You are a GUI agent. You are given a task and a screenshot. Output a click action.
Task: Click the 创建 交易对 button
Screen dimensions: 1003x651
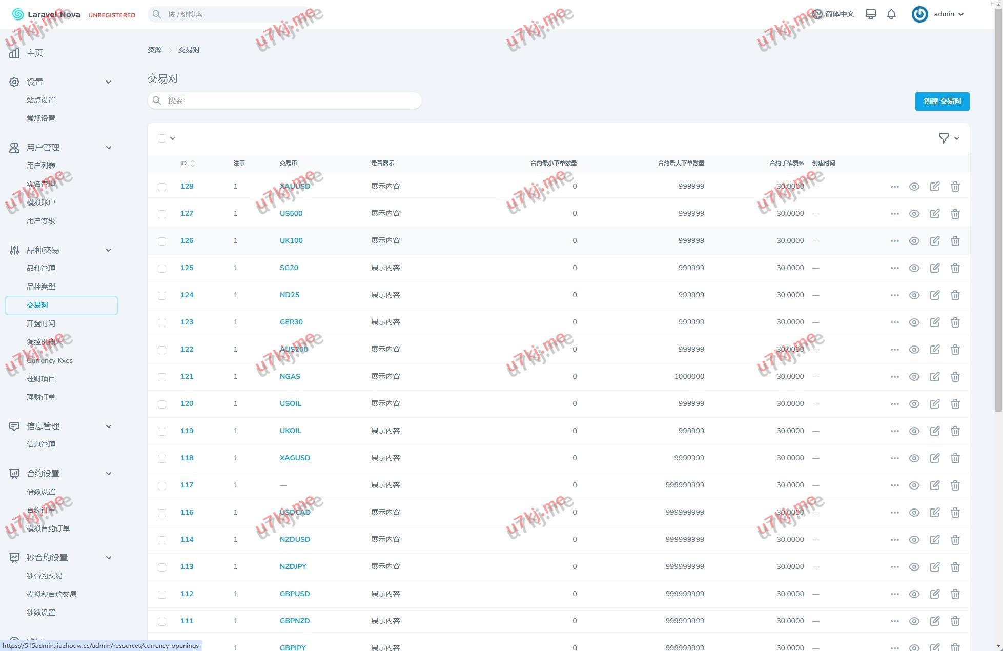tap(942, 101)
